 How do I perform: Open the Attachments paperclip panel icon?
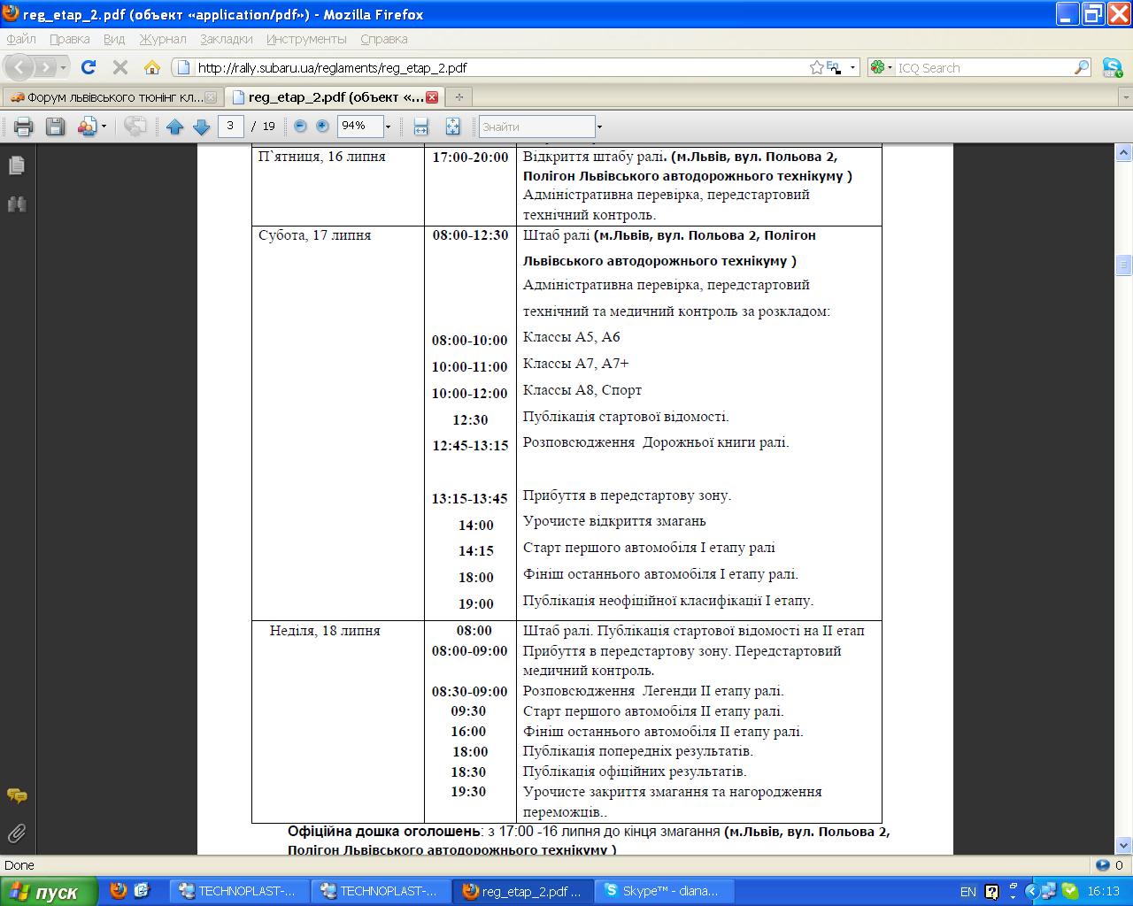point(17,833)
